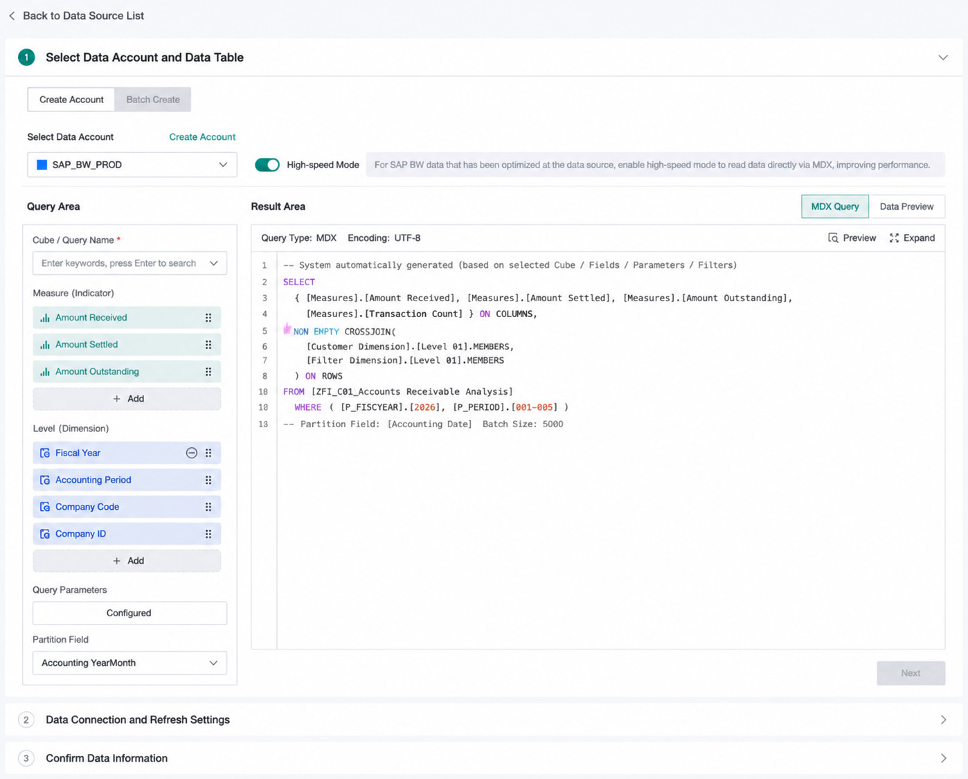Remove Fiscal Year with the minus icon
The width and height of the screenshot is (968, 779).
tap(192, 453)
